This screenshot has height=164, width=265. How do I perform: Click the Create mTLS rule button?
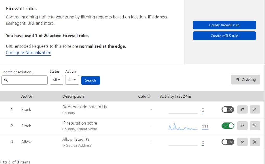tap(224, 36)
